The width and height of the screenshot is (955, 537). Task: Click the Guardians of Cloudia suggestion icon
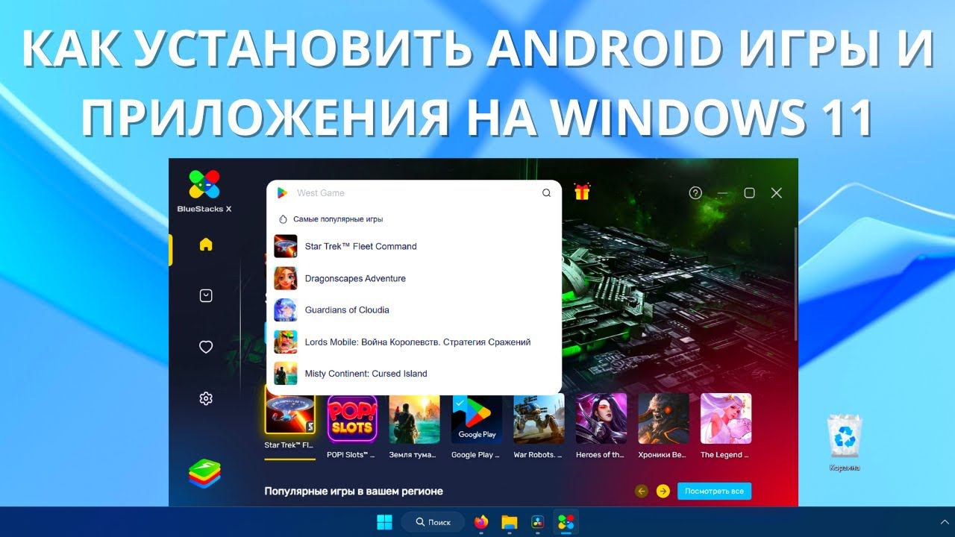click(286, 310)
